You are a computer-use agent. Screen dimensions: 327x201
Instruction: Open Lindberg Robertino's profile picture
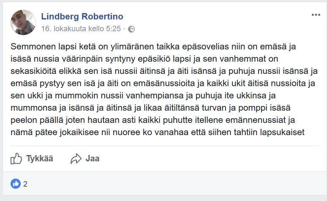coord(23,22)
